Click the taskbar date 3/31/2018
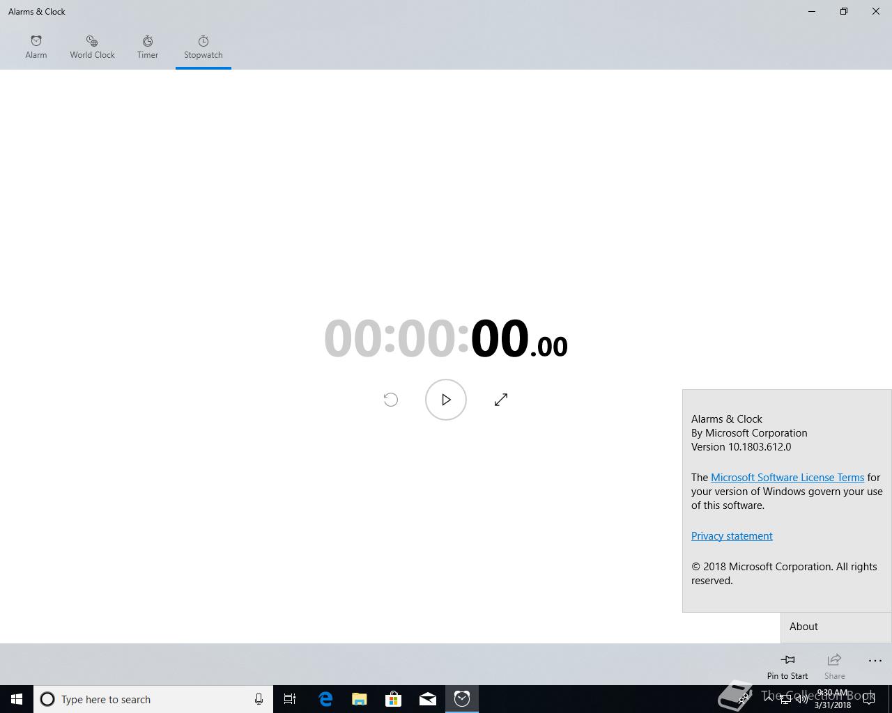This screenshot has height=713, width=892. click(833, 705)
